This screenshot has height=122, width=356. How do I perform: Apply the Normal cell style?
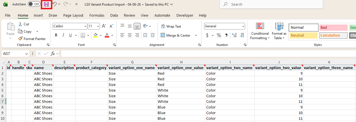[x=303, y=28]
